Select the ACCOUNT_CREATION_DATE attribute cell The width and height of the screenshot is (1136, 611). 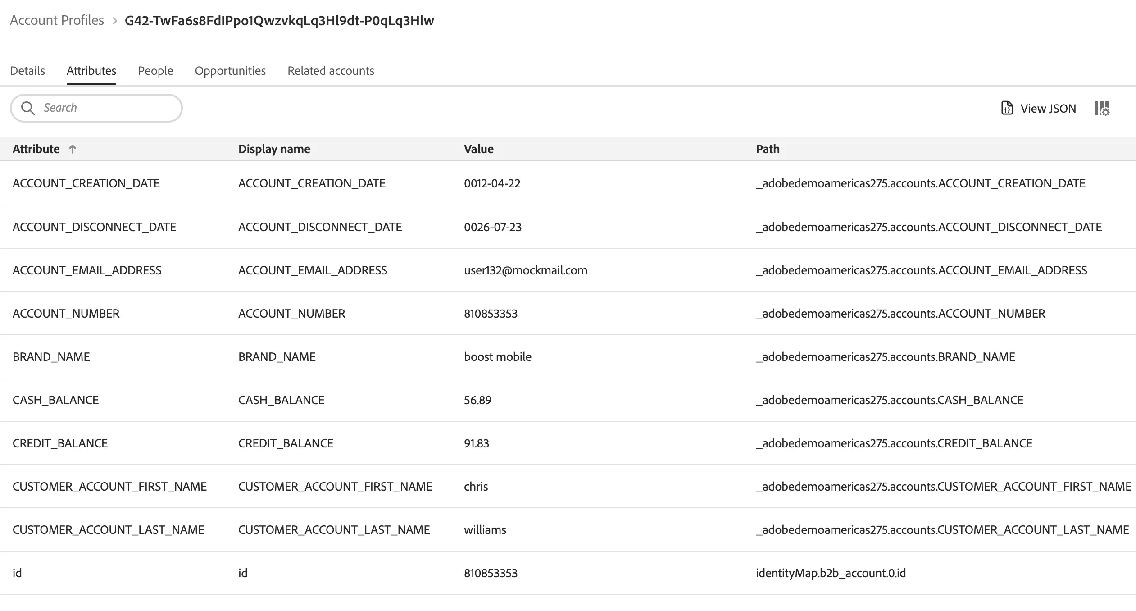point(86,183)
